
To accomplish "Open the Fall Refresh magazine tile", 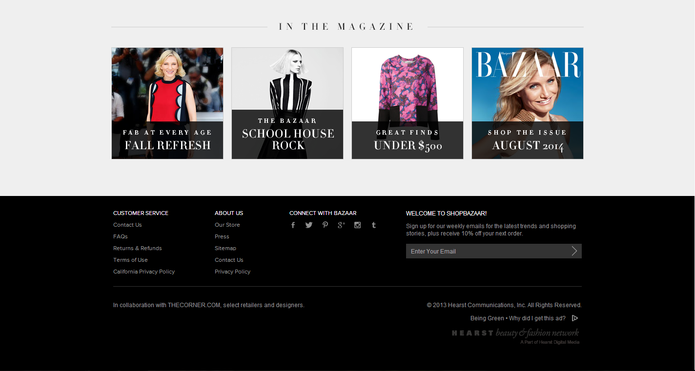I will pos(167,103).
